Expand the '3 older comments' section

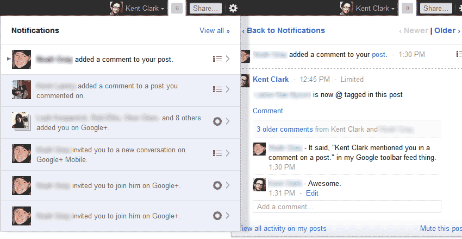pyautogui.click(x=284, y=129)
